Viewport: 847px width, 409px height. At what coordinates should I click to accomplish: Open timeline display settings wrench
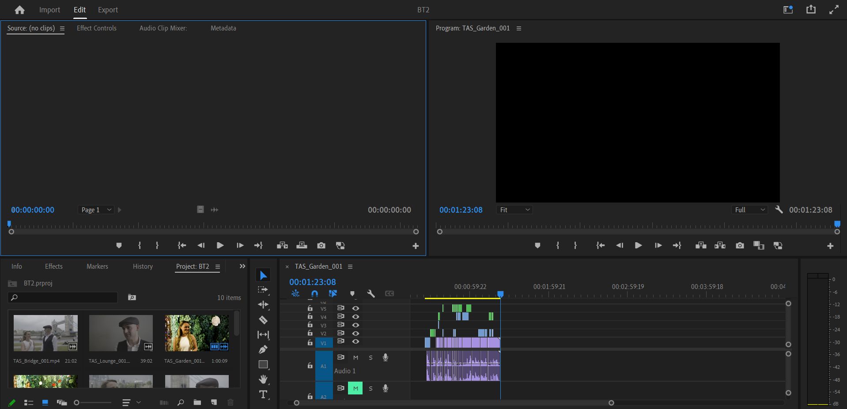[x=371, y=293]
